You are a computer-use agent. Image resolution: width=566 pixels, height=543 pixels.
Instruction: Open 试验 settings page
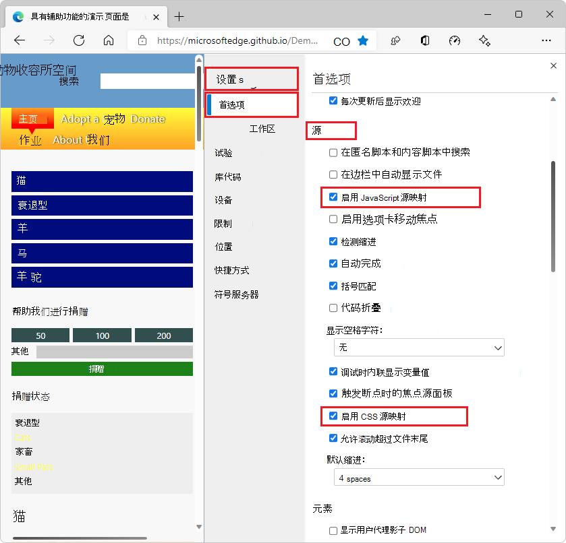[223, 153]
